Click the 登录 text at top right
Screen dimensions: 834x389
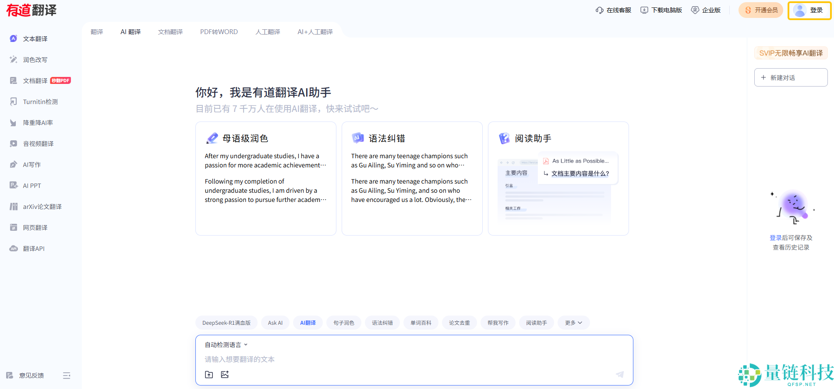pyautogui.click(x=816, y=10)
